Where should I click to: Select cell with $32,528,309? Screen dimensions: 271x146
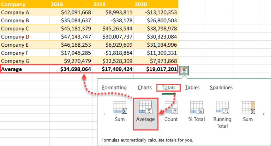pos(113,61)
